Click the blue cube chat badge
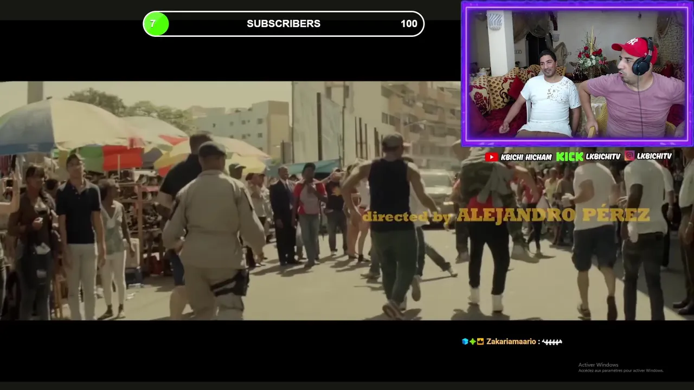The width and height of the screenshot is (694, 390). coord(465,341)
